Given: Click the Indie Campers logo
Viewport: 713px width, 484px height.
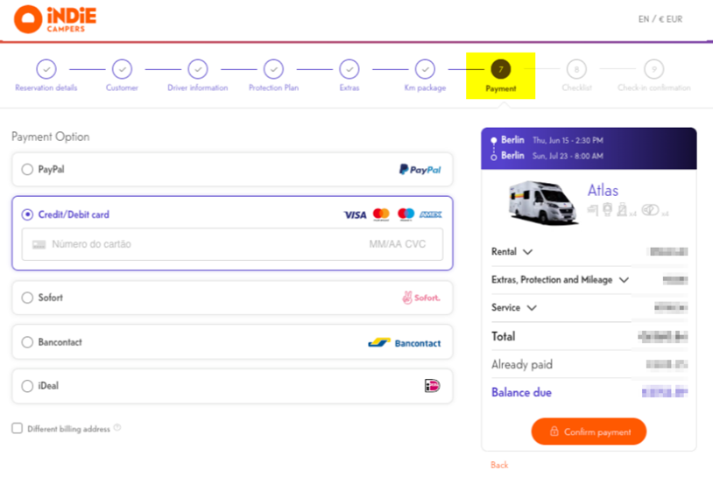Looking at the screenshot, I should [55, 18].
